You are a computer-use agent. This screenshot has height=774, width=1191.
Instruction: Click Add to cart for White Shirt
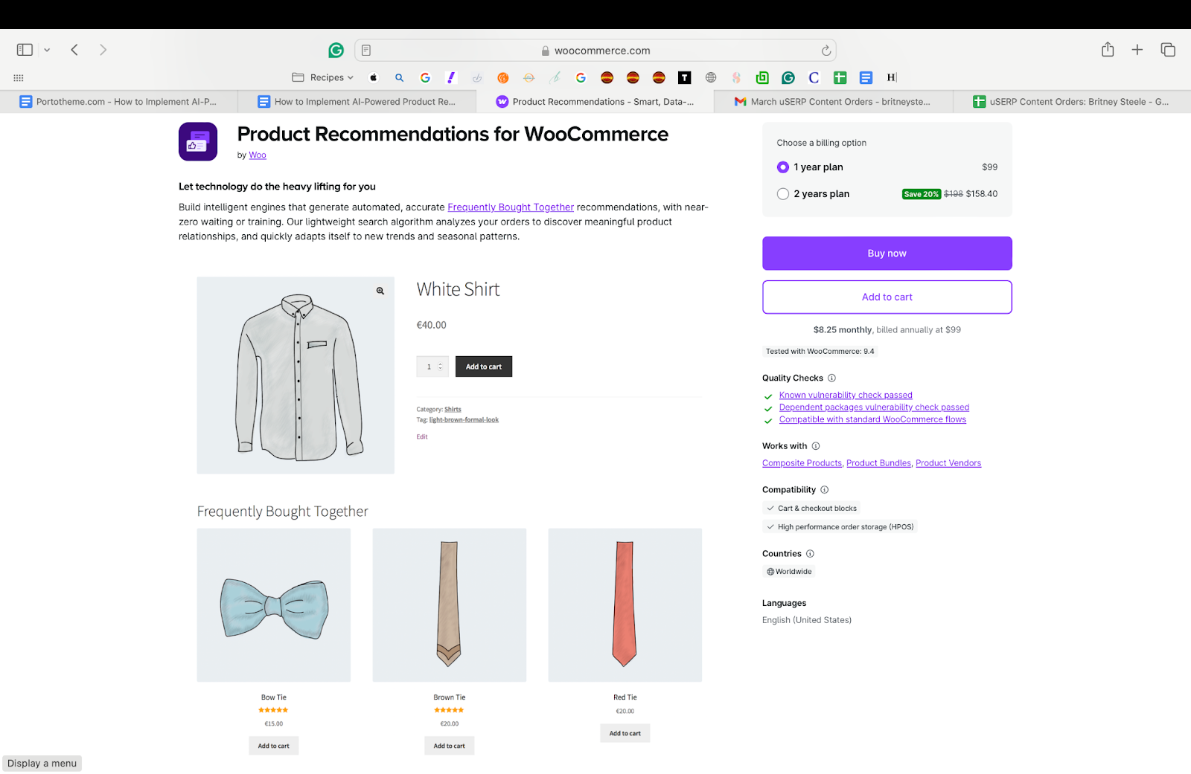coord(484,367)
